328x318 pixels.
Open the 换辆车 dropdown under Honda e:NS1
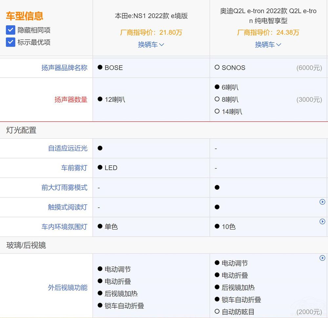151,45
